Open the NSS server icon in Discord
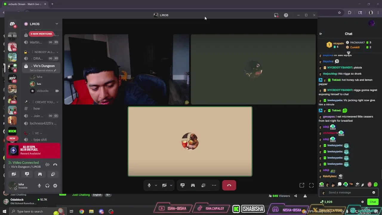Viewport: 382px width, 215px height. pos(12,78)
